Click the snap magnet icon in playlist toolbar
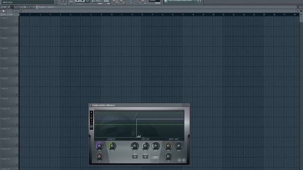This screenshot has width=303, height=170. [5, 7]
